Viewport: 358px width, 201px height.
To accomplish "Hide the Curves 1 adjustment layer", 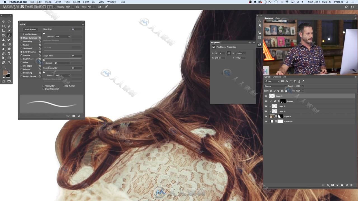I will click(x=266, y=101).
